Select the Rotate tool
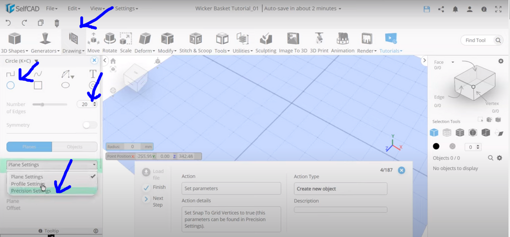Viewport: 510px width, 237px height. (110, 43)
